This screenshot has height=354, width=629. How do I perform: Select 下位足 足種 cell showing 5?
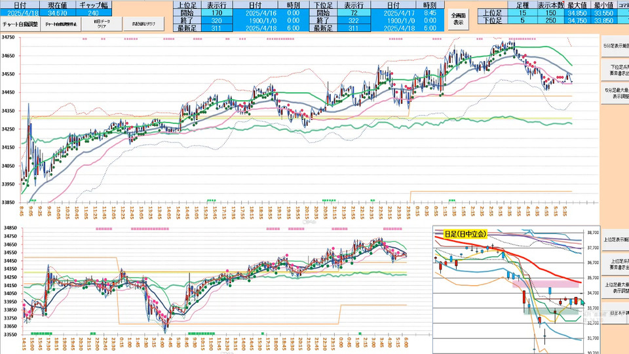(x=522, y=20)
